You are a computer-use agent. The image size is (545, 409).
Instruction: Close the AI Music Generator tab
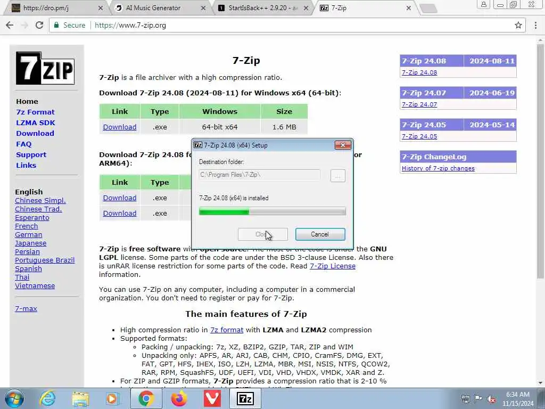click(203, 7)
